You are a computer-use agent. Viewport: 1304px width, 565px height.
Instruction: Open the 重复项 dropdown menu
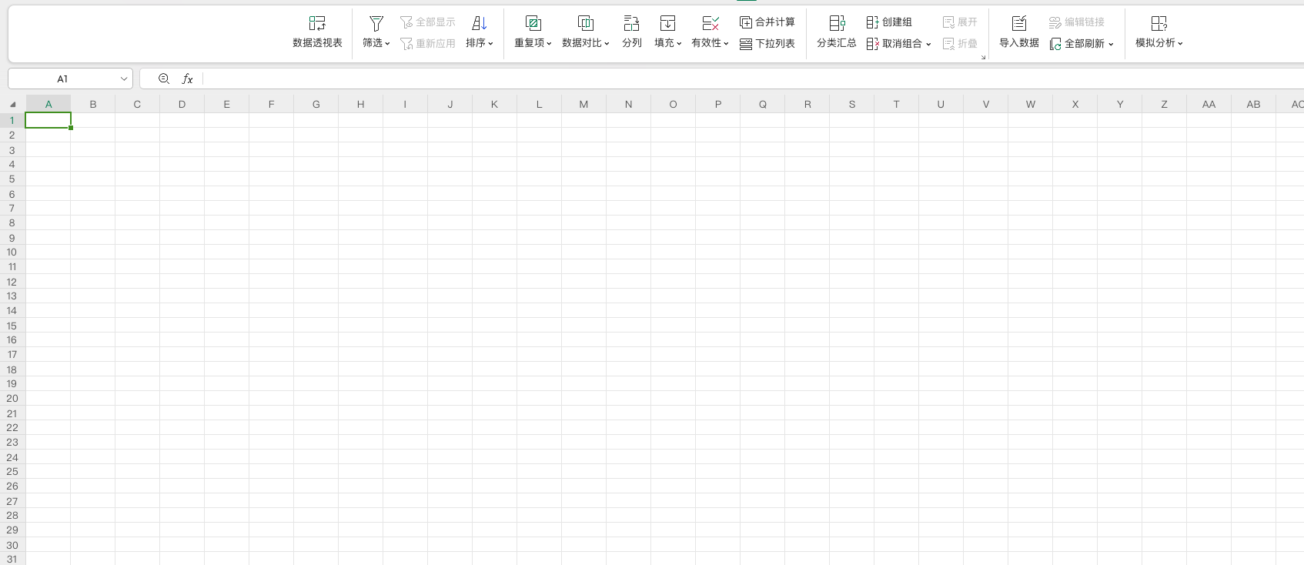pos(549,43)
